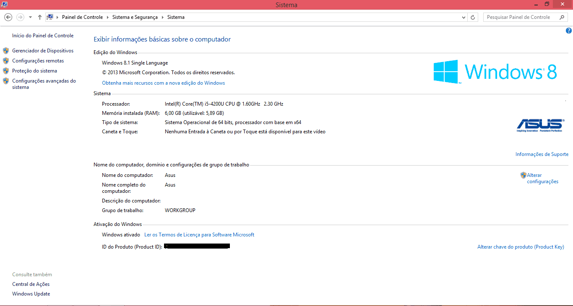The image size is (573, 306).
Task: Click Alterar configurações link
Action: (543, 178)
